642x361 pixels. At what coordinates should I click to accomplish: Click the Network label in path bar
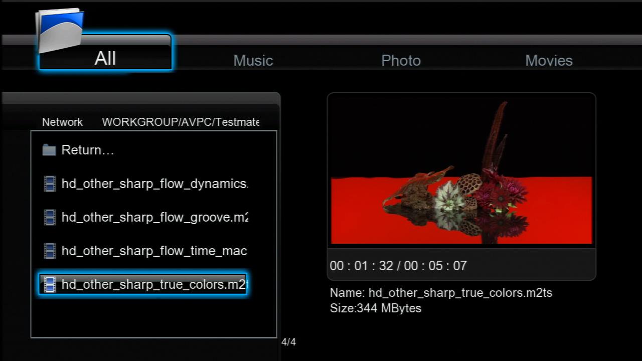(x=62, y=122)
